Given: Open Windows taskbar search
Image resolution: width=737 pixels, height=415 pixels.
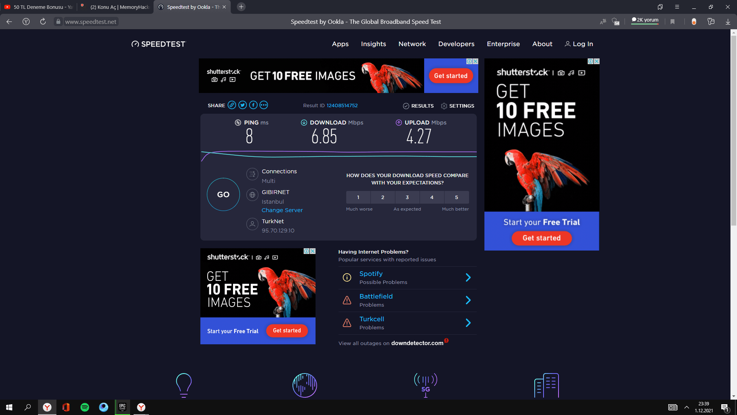Looking at the screenshot, I should [x=28, y=407].
